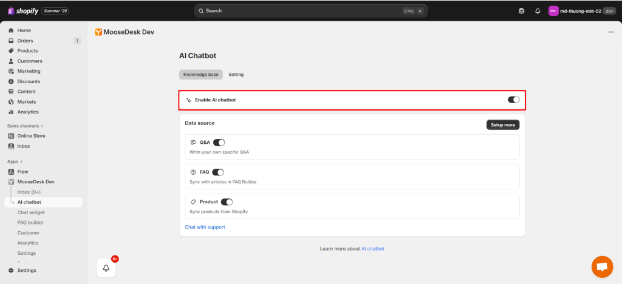The width and height of the screenshot is (622, 284).
Task: Expand the Sales channels section
Action: pyautogui.click(x=25, y=126)
